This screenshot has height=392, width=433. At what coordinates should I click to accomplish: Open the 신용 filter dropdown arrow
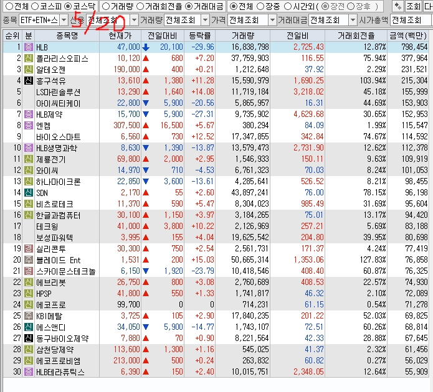tap(134, 20)
